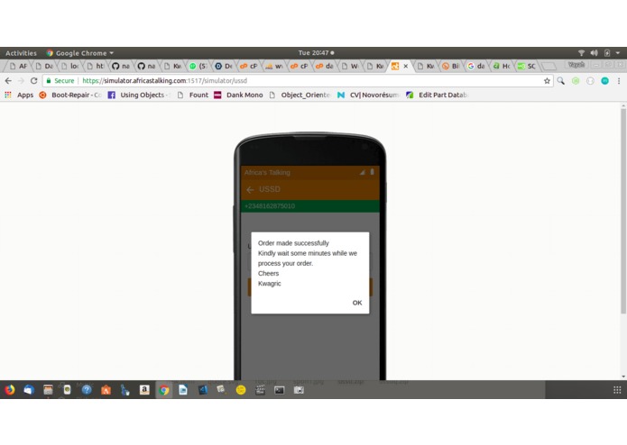Viewport: 627px width, 445px height.
Task: Click the Kwagric signature text
Action: click(270, 284)
